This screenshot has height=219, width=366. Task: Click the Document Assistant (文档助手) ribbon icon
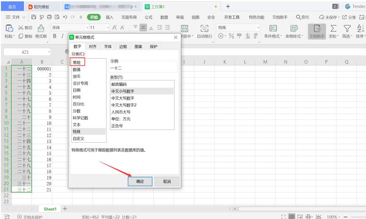[x=317, y=31]
